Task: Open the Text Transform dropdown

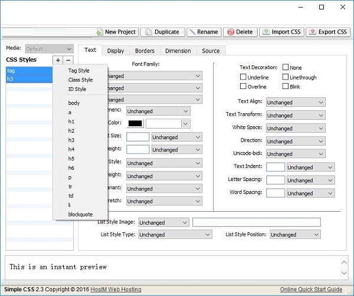Action: tap(296, 115)
